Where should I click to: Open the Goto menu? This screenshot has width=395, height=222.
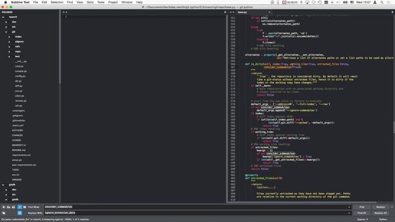(x=90, y=2)
